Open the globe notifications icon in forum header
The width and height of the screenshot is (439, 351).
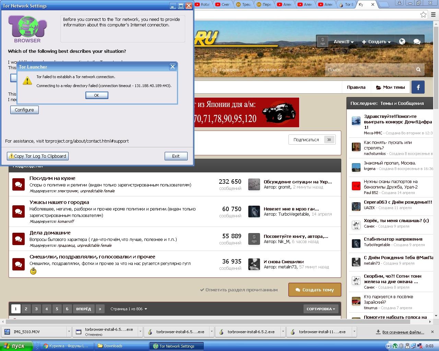click(x=402, y=41)
